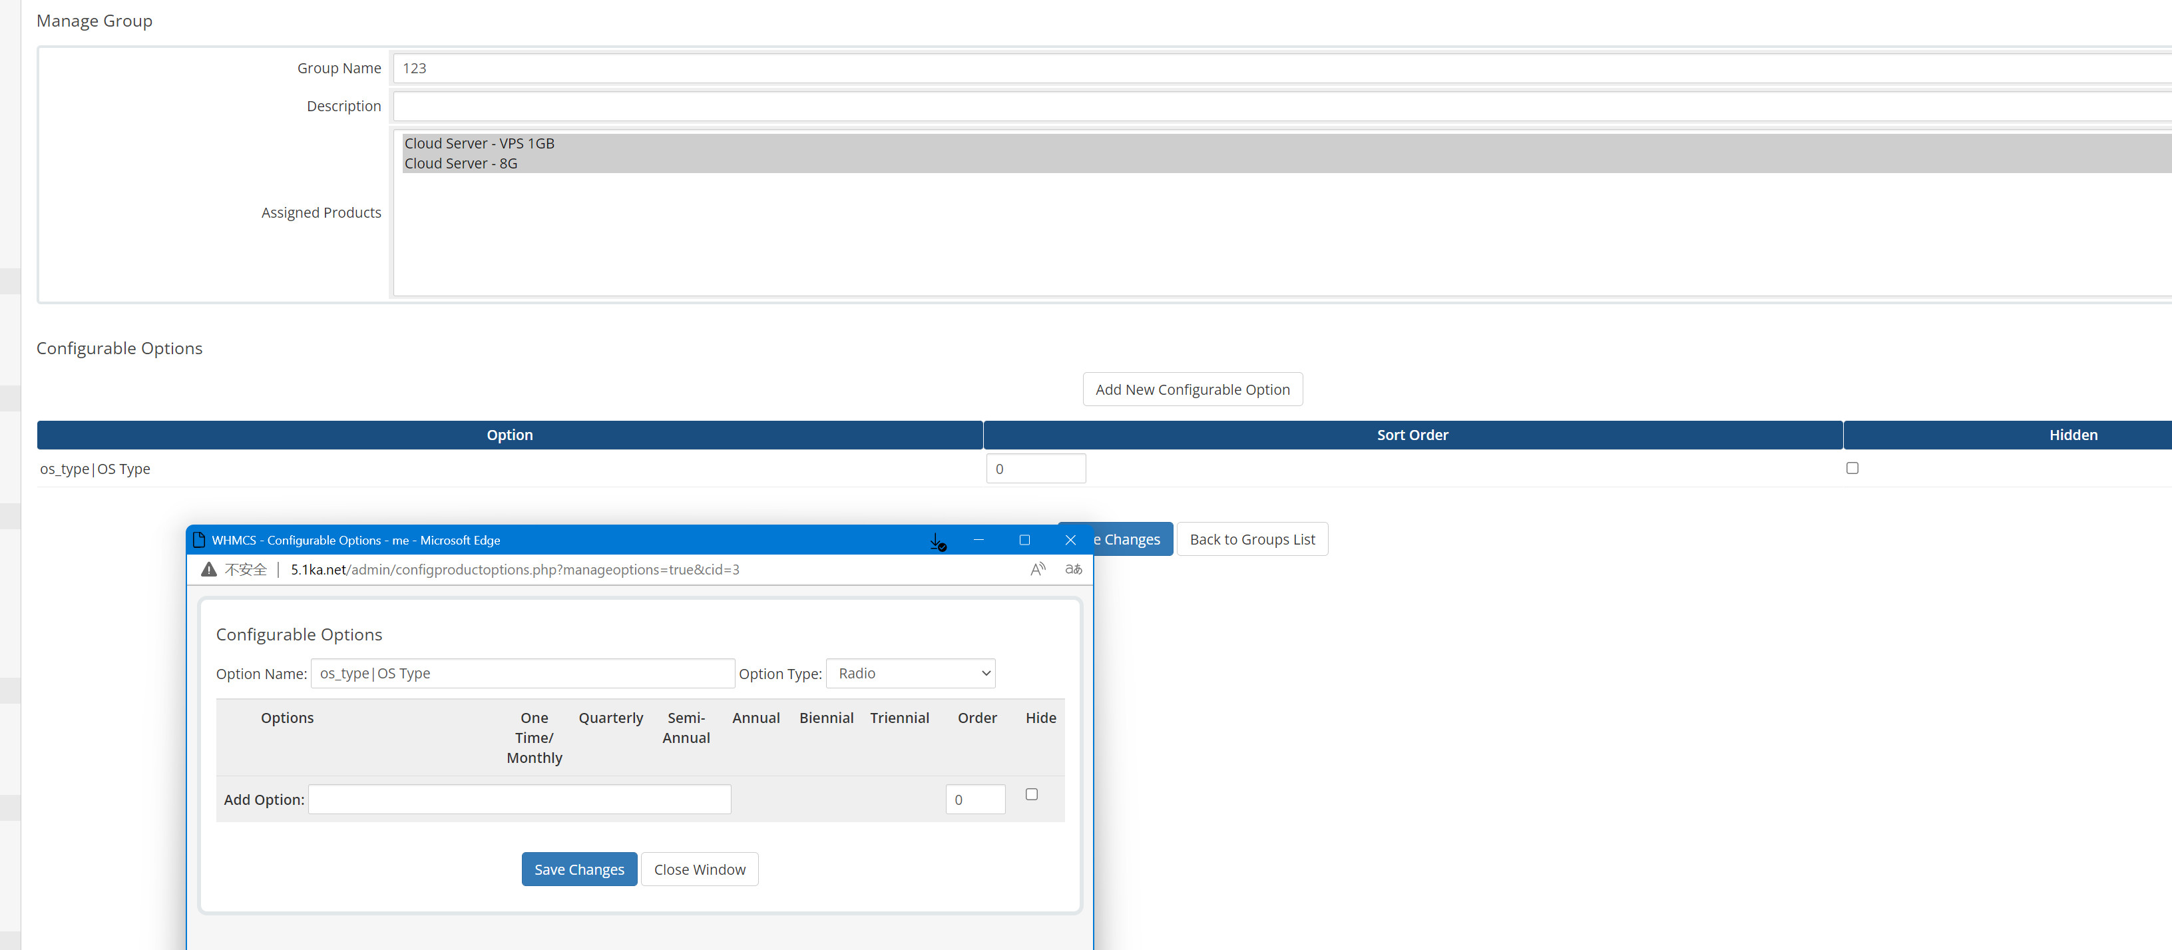
Task: Click the Annual column header in popup
Action: point(756,718)
